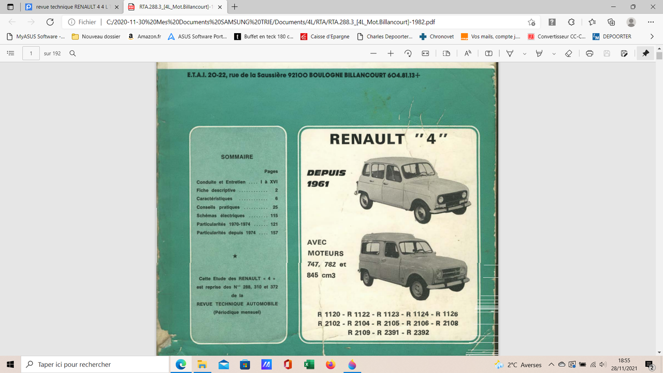The width and height of the screenshot is (663, 373).
Task: Open a new browser tab
Action: pyautogui.click(x=235, y=7)
